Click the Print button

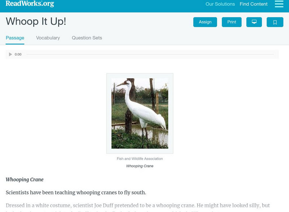[232, 22]
